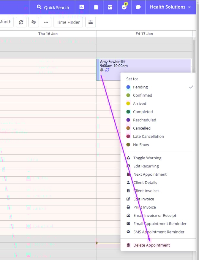Open the bar chart reports icon
199x260 pixels.
coord(82,7)
